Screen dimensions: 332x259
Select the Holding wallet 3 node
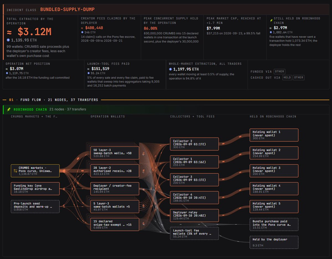(274, 171)
